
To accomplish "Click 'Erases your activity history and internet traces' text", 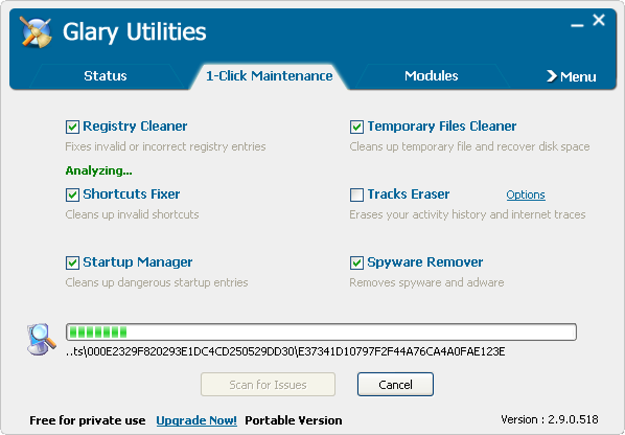I will click(468, 214).
